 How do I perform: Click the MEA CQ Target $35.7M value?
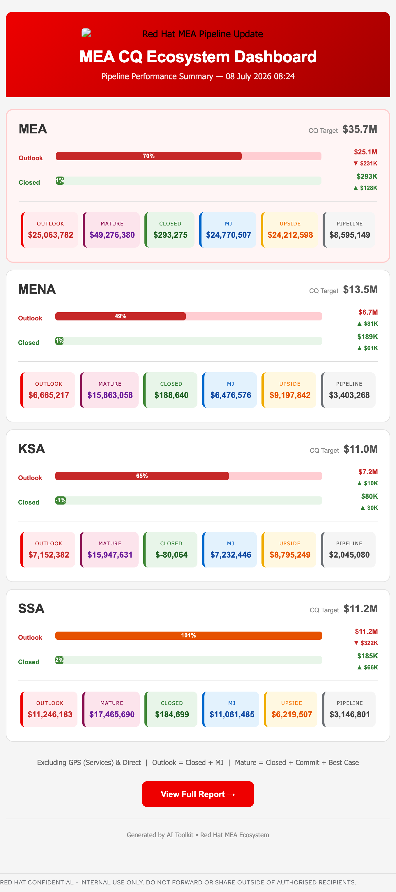pos(360,130)
